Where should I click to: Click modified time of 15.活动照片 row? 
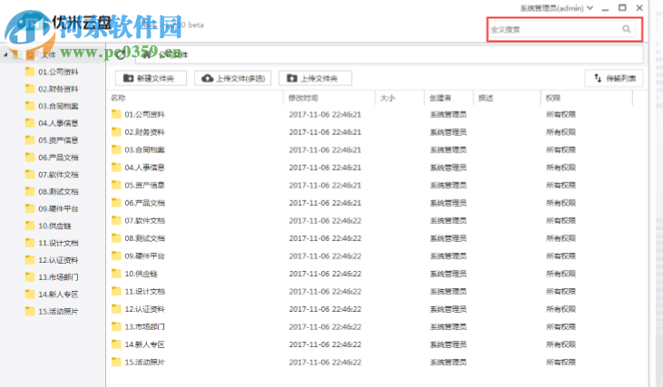[325, 363]
